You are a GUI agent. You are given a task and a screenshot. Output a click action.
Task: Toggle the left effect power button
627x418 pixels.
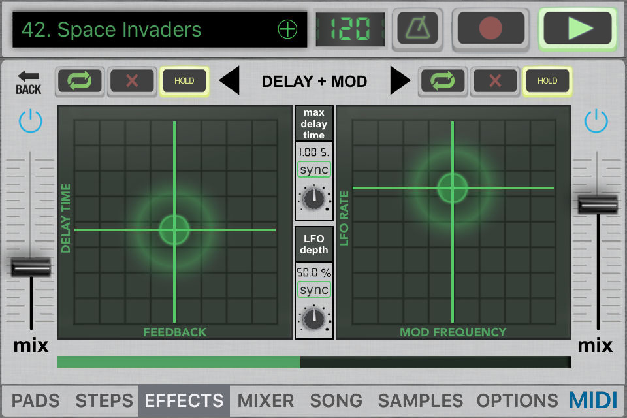[x=31, y=121]
